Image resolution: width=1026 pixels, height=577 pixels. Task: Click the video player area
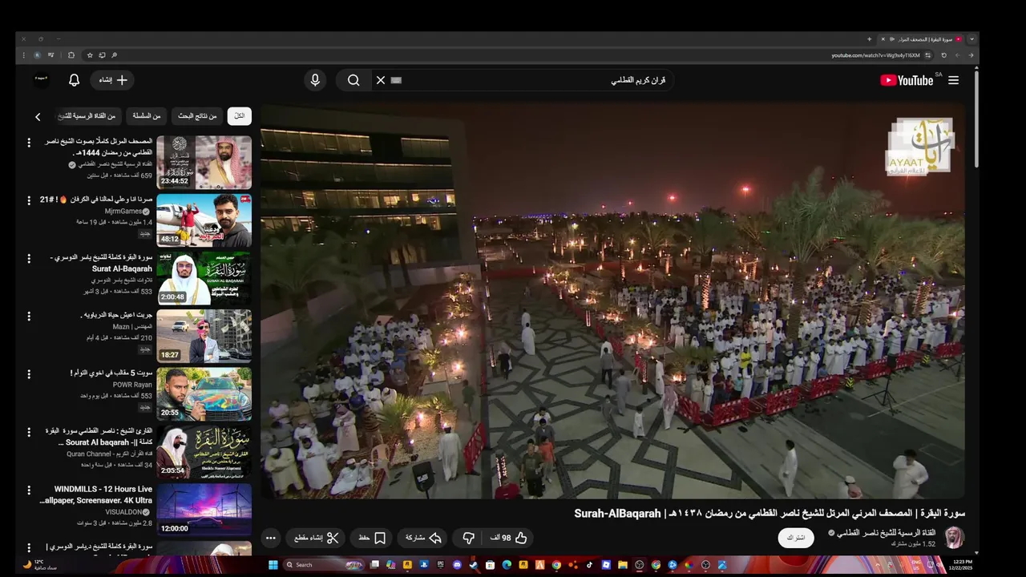[x=613, y=301]
